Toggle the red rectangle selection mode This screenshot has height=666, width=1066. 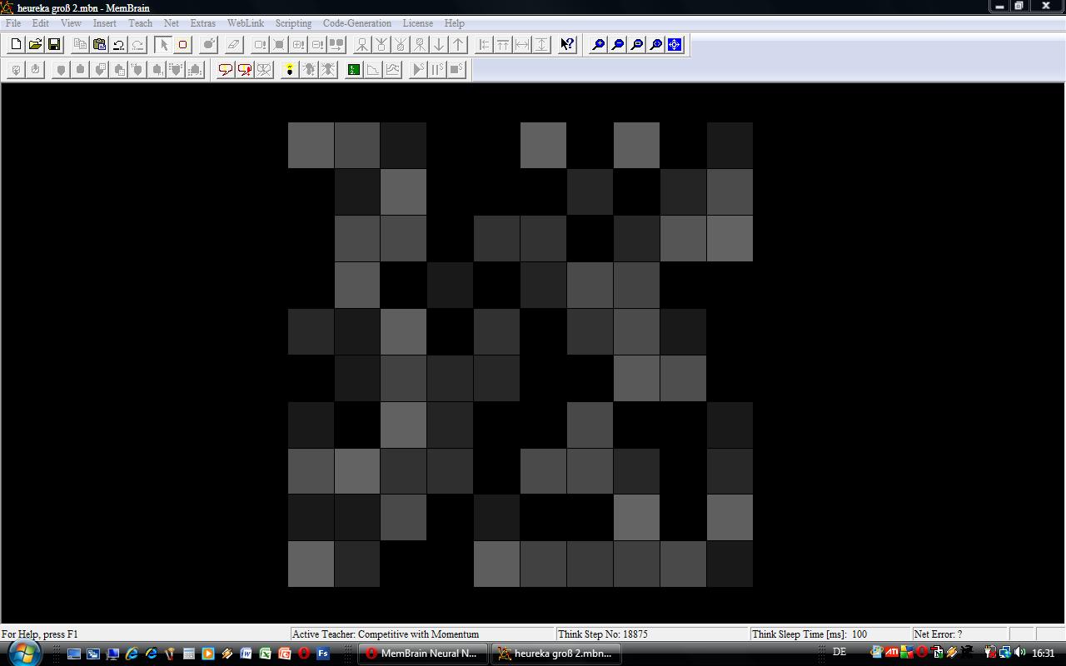tap(182, 45)
